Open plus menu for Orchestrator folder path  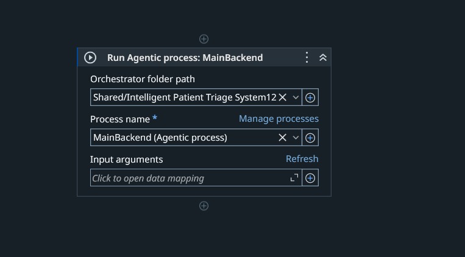310,97
